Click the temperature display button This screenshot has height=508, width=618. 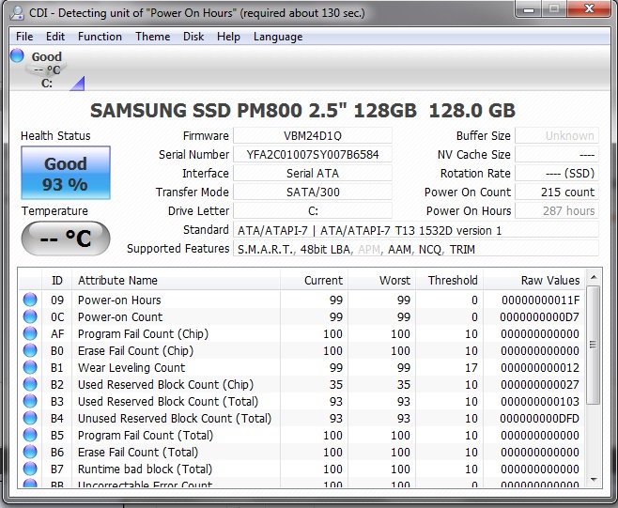click(66, 239)
